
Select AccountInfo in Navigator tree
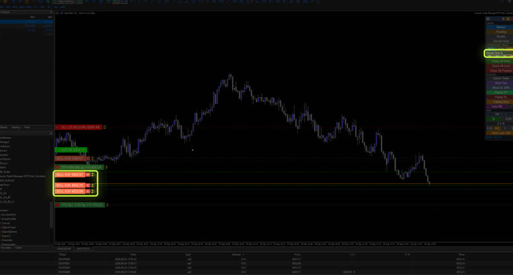9,214
